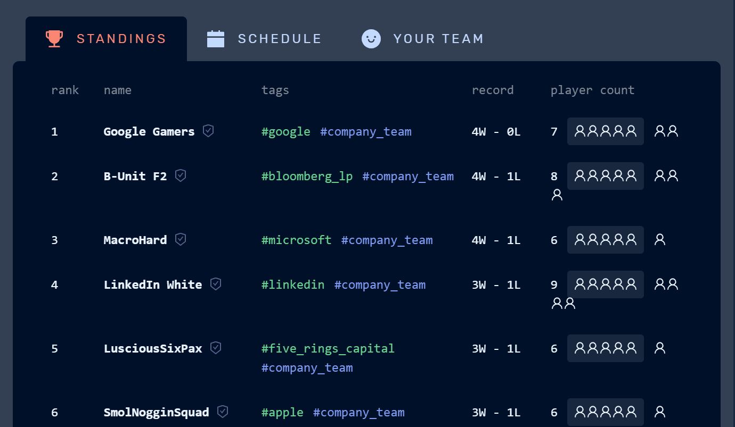Select the #microsoft tag
735x427 pixels.
click(297, 240)
